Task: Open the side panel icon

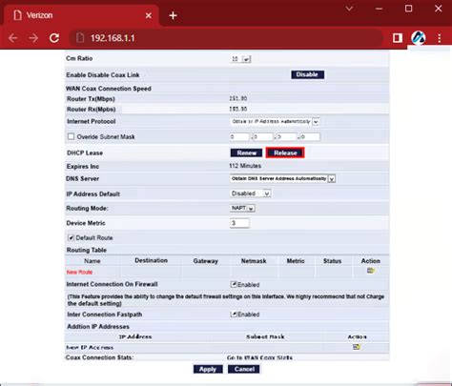Action: tap(398, 38)
